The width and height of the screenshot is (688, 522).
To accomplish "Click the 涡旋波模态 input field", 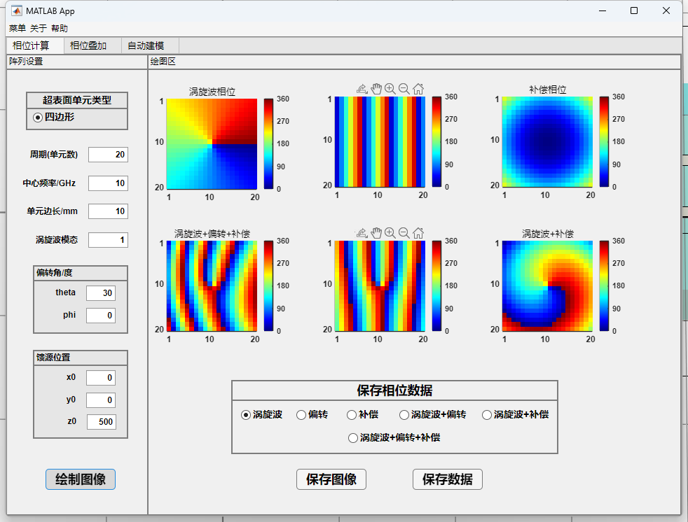I will (x=108, y=240).
